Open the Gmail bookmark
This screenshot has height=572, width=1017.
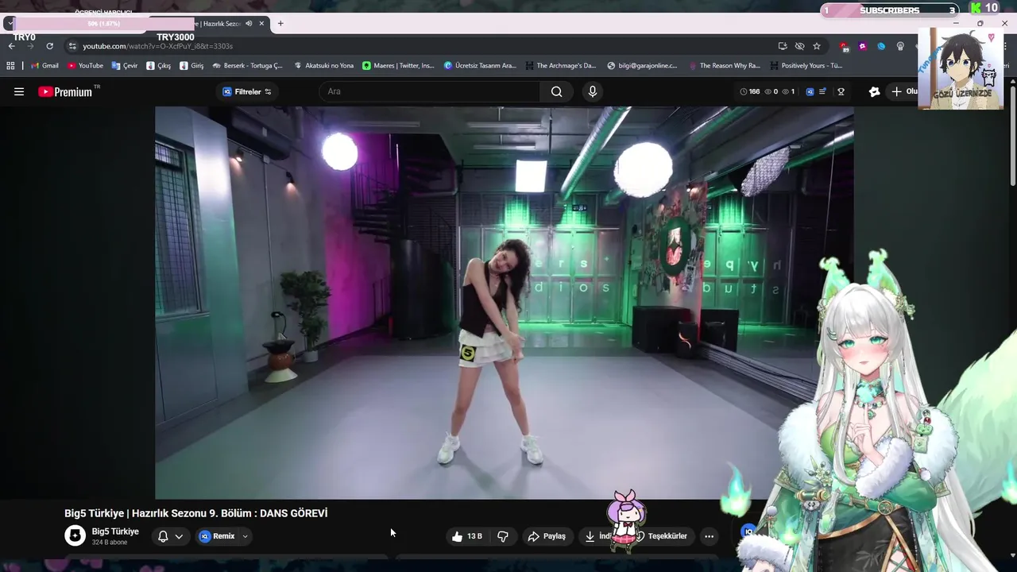(44, 66)
